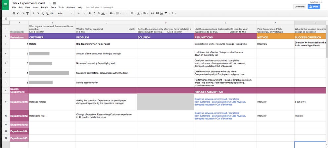Image resolution: width=331 pixels, height=148 pixels.
Task: Select the 'Mobile based solution' cell
Action: (x=106, y=83)
